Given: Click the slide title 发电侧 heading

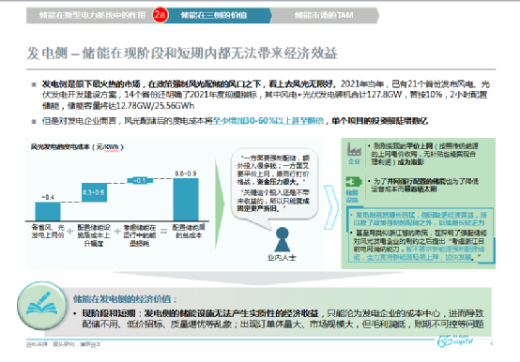Looking at the screenshot, I should [182, 53].
